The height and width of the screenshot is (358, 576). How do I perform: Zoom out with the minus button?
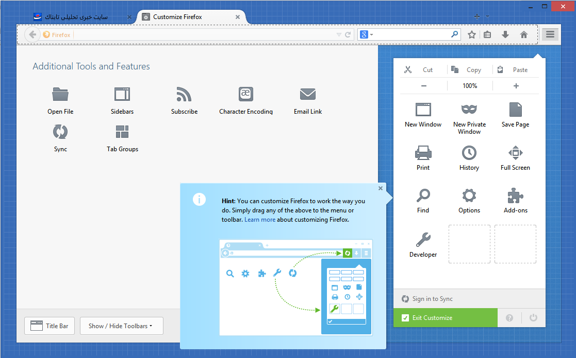click(x=423, y=86)
